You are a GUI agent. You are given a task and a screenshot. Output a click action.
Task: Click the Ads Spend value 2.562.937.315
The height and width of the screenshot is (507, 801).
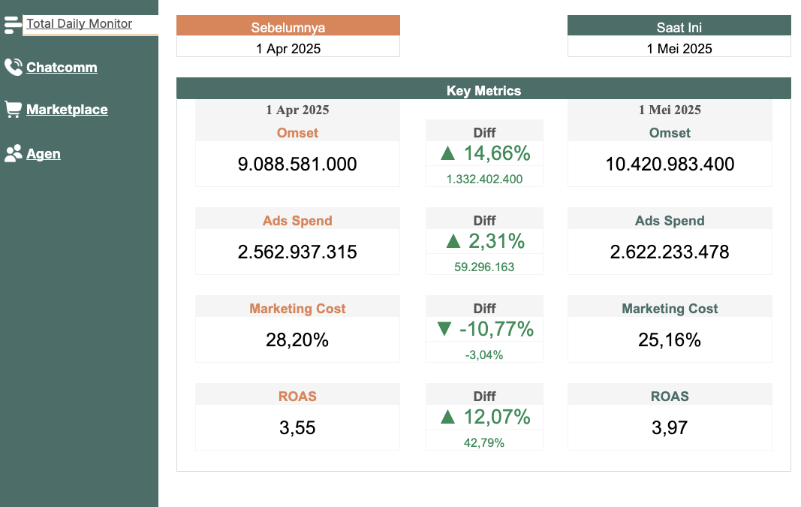click(x=297, y=252)
